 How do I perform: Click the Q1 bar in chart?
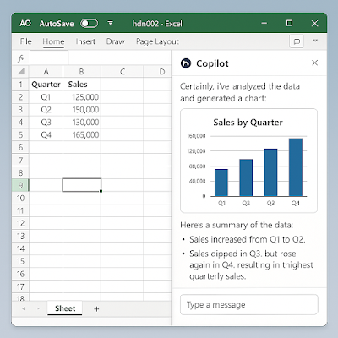(221, 183)
